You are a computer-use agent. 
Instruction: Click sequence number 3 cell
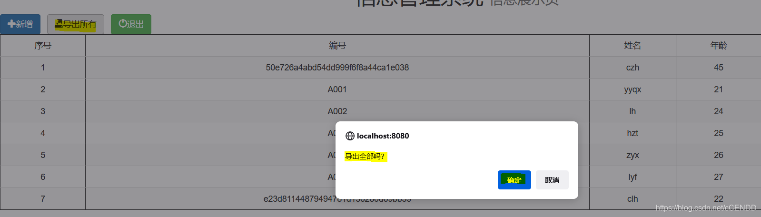(43, 111)
